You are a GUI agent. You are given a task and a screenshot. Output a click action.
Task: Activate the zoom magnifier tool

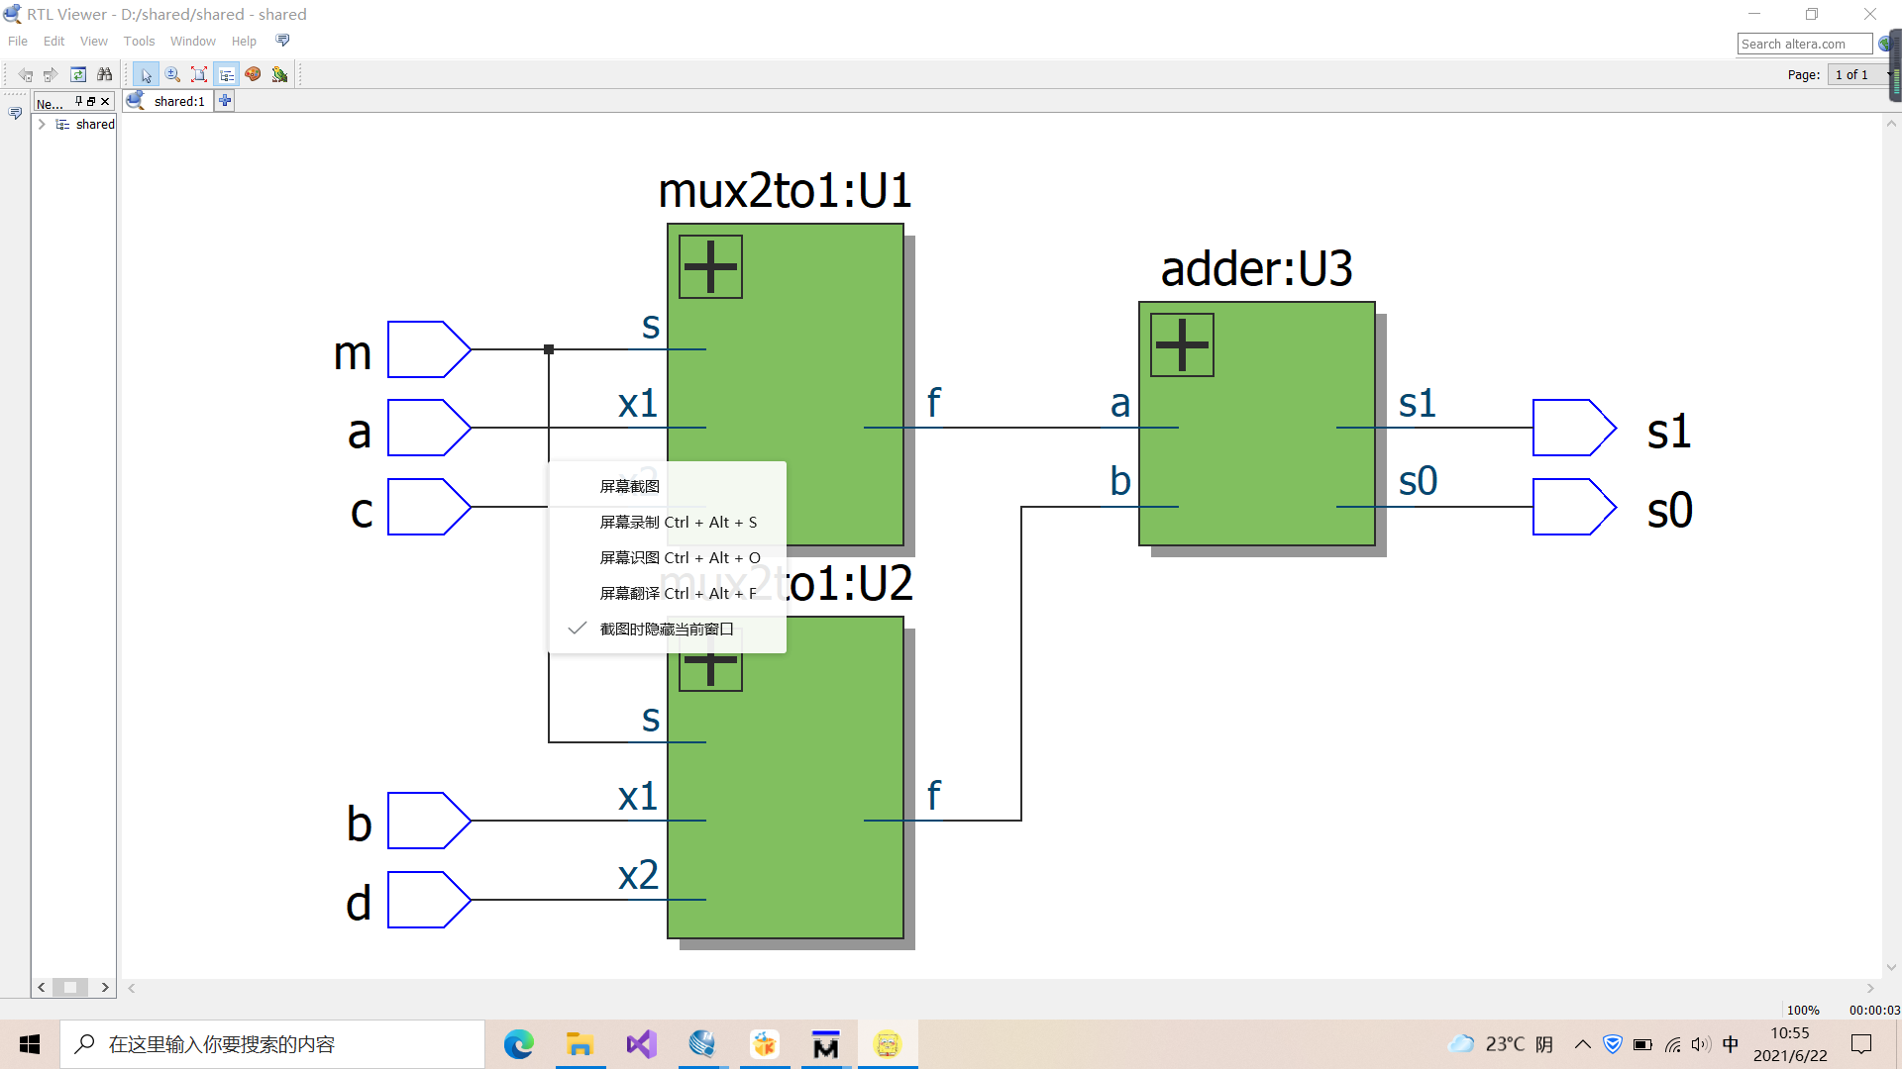[x=172, y=74]
